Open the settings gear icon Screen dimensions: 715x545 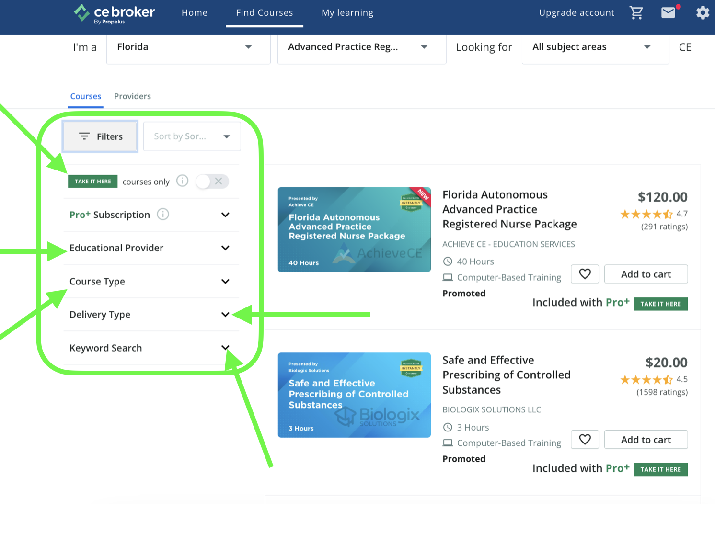(x=702, y=13)
